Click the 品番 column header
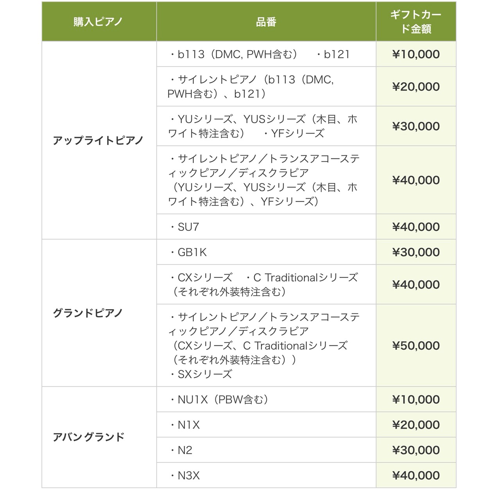The image size is (498, 503). pos(266,22)
